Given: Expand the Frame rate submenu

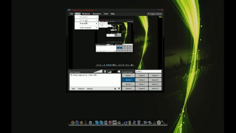Looking at the screenshot, I should [87, 20].
